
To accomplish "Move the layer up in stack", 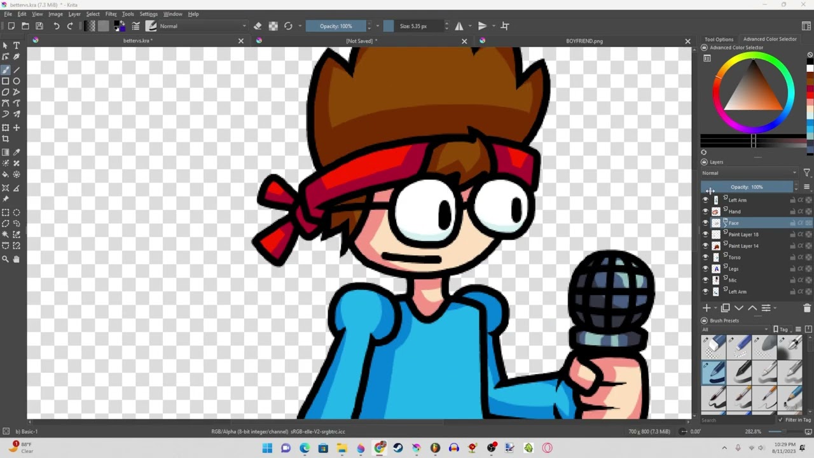I will 752,308.
